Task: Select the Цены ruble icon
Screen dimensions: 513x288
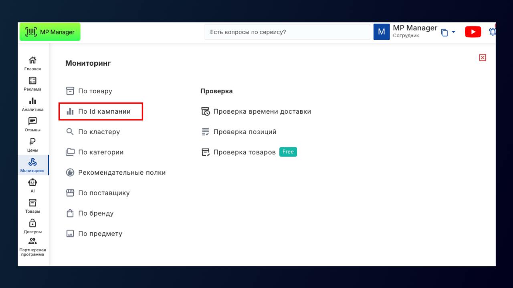Action: [33, 145]
